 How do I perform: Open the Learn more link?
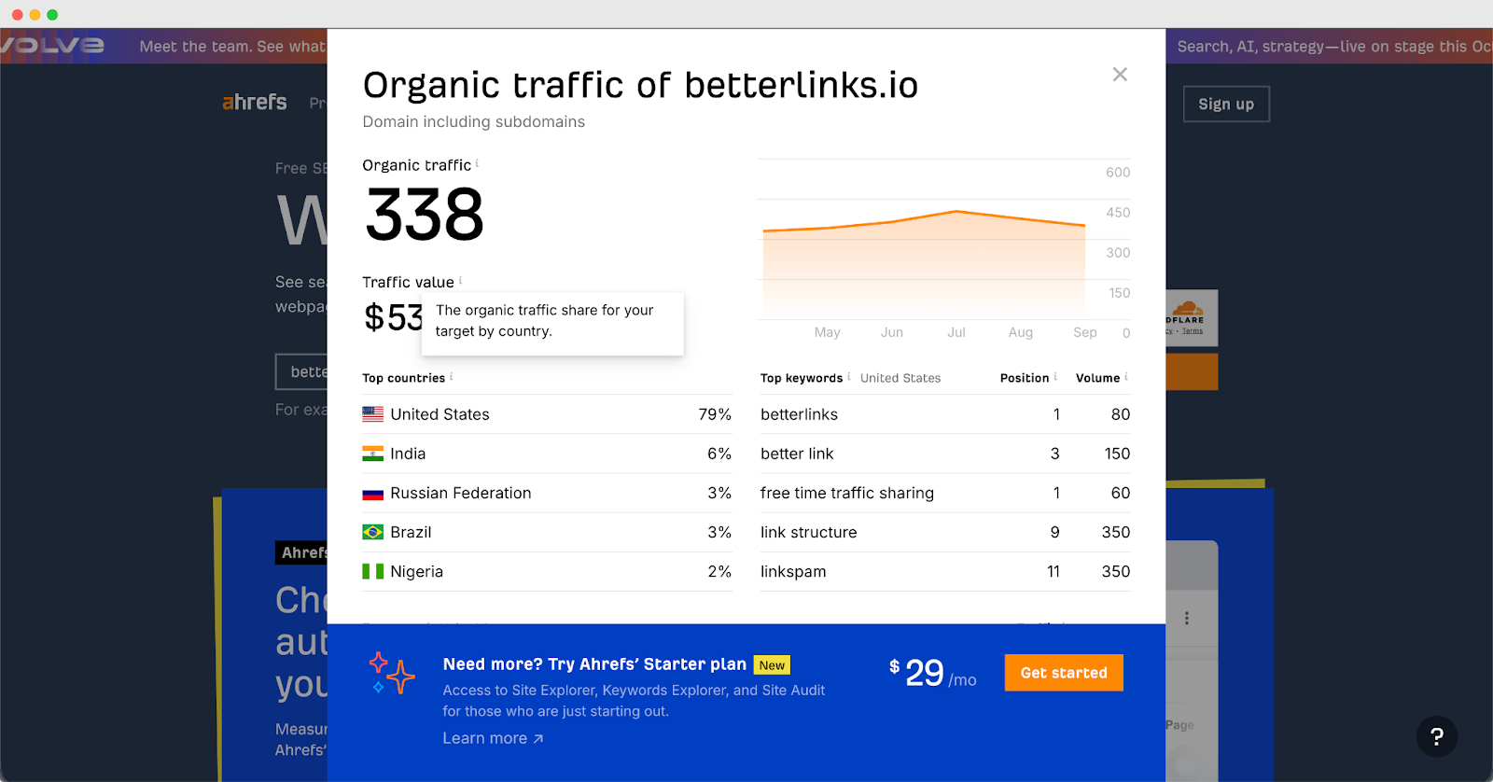(x=492, y=737)
